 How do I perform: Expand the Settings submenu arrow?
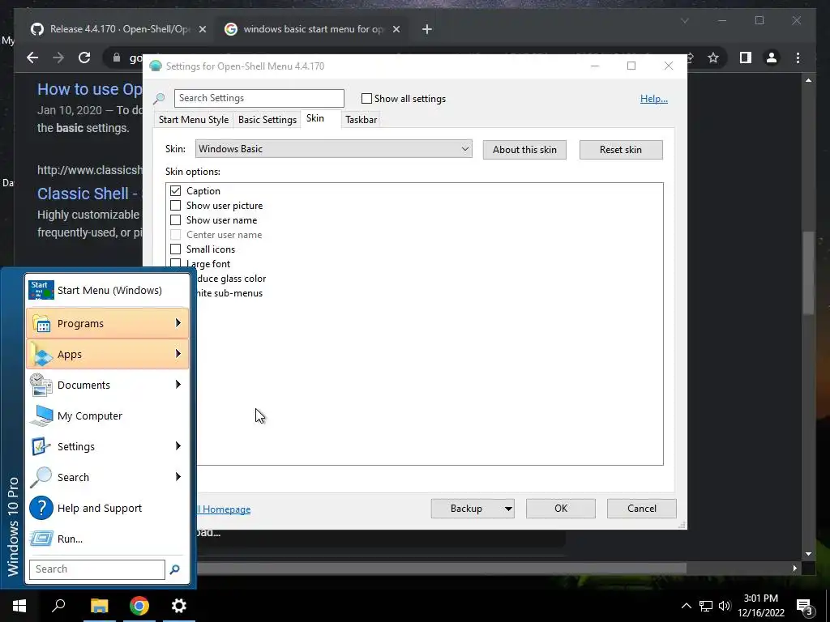tap(178, 446)
